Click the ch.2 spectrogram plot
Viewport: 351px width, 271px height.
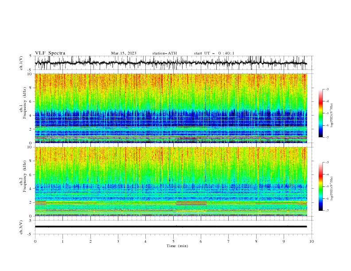tap(171, 182)
